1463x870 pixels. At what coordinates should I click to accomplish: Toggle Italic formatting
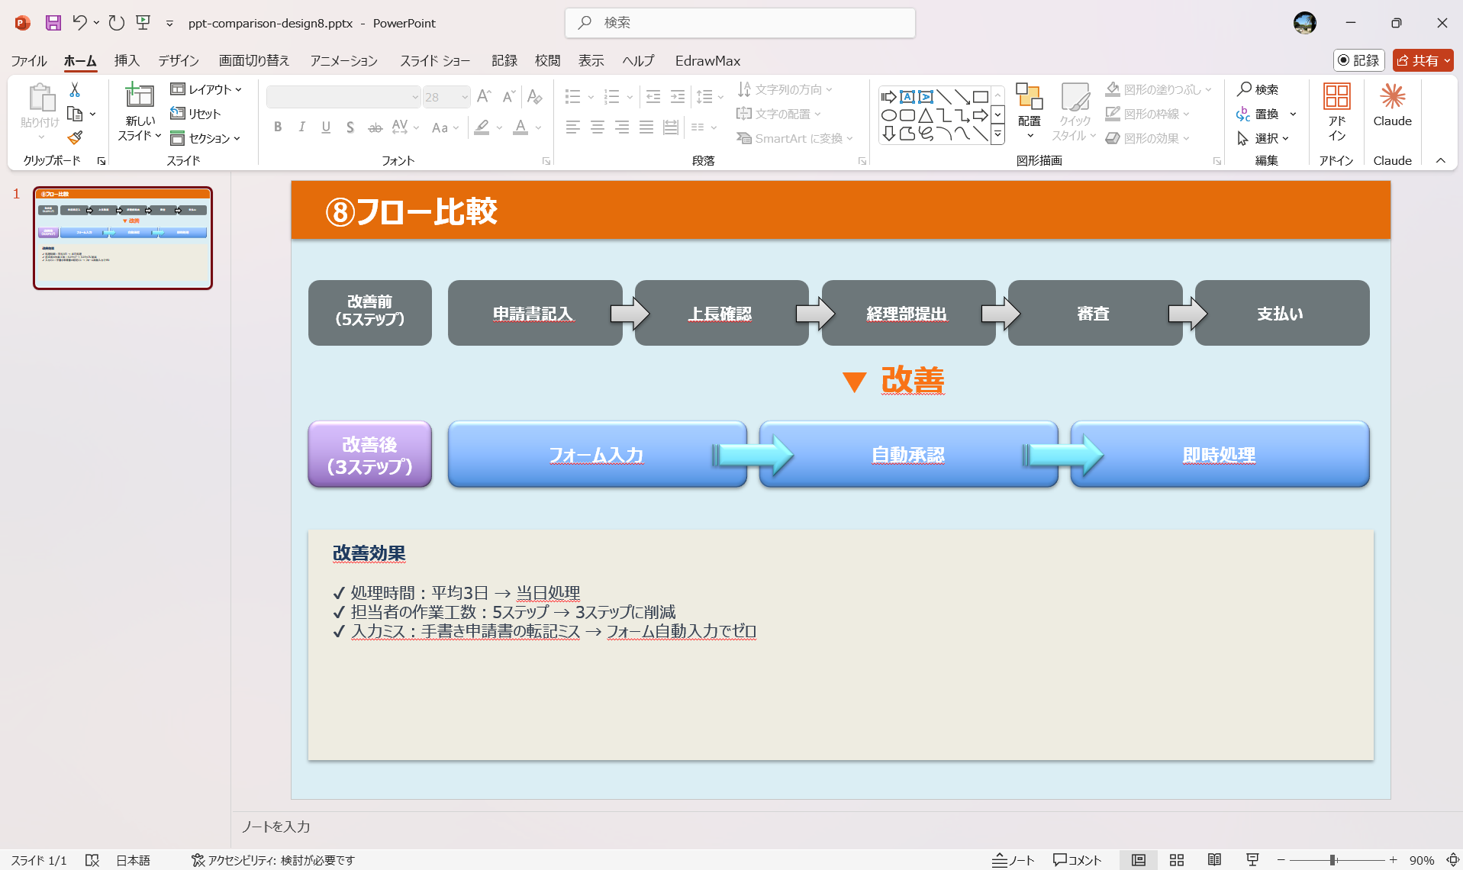[302, 127]
